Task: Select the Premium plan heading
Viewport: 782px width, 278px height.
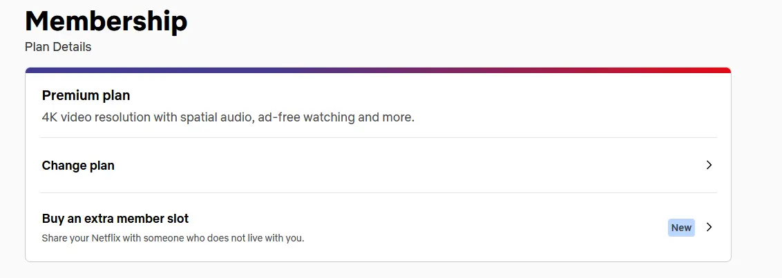Action: coord(86,95)
